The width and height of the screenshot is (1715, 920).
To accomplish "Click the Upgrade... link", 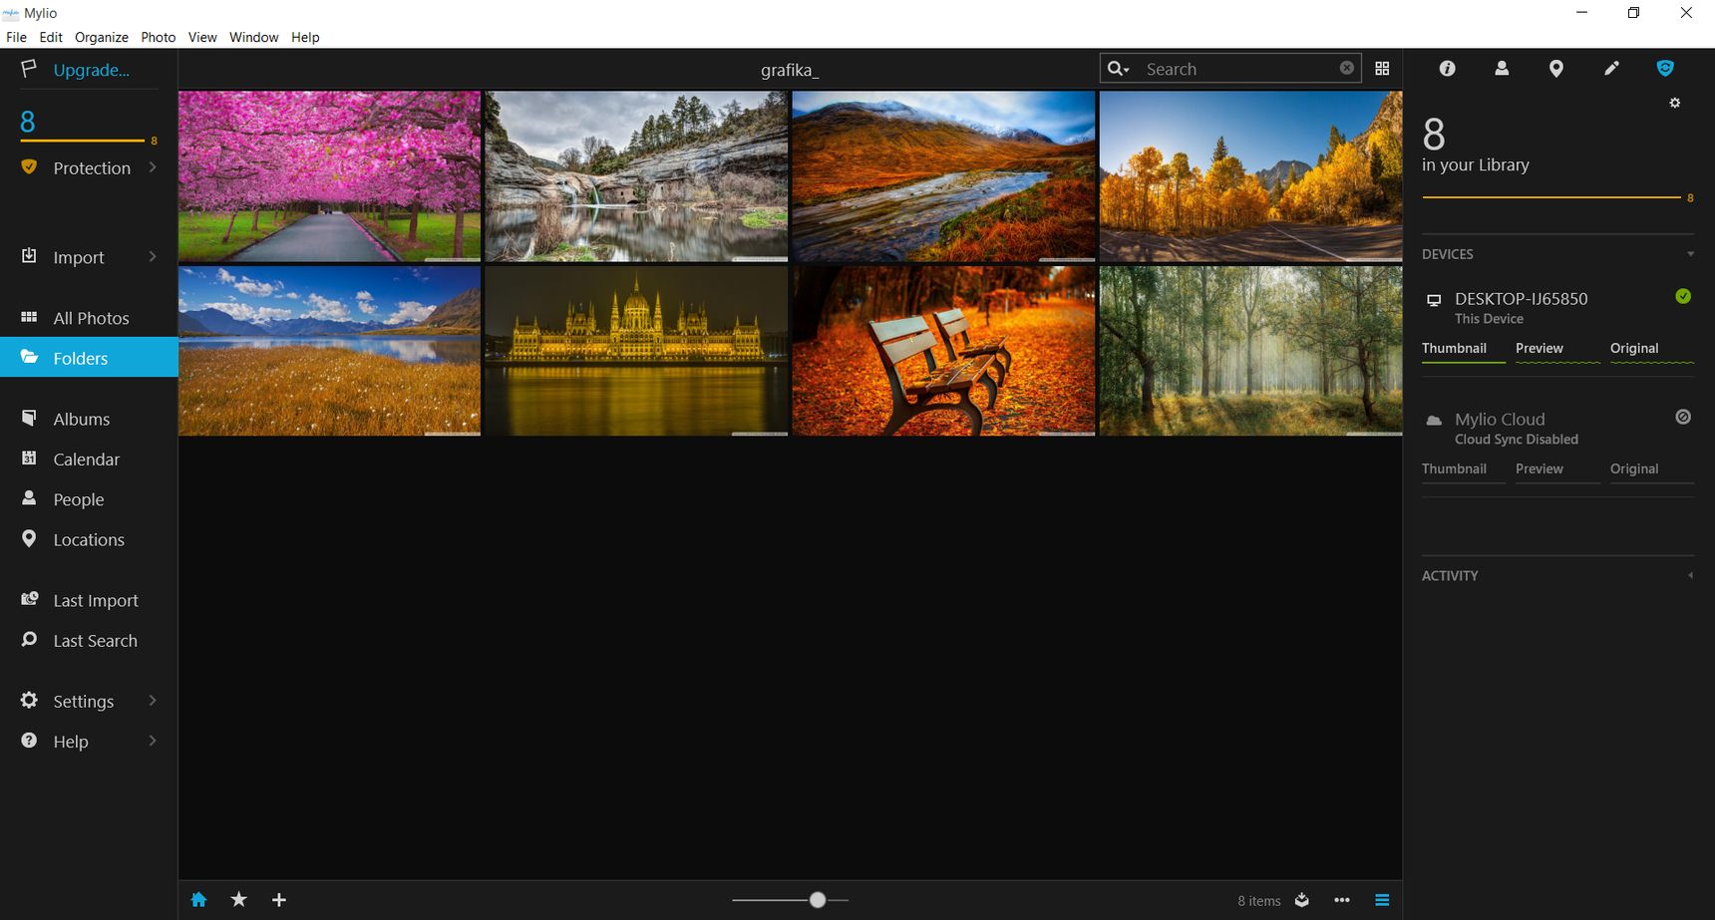I will pos(92,70).
